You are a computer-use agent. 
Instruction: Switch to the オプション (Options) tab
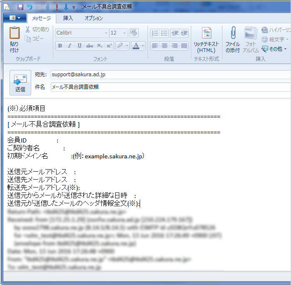(x=94, y=18)
